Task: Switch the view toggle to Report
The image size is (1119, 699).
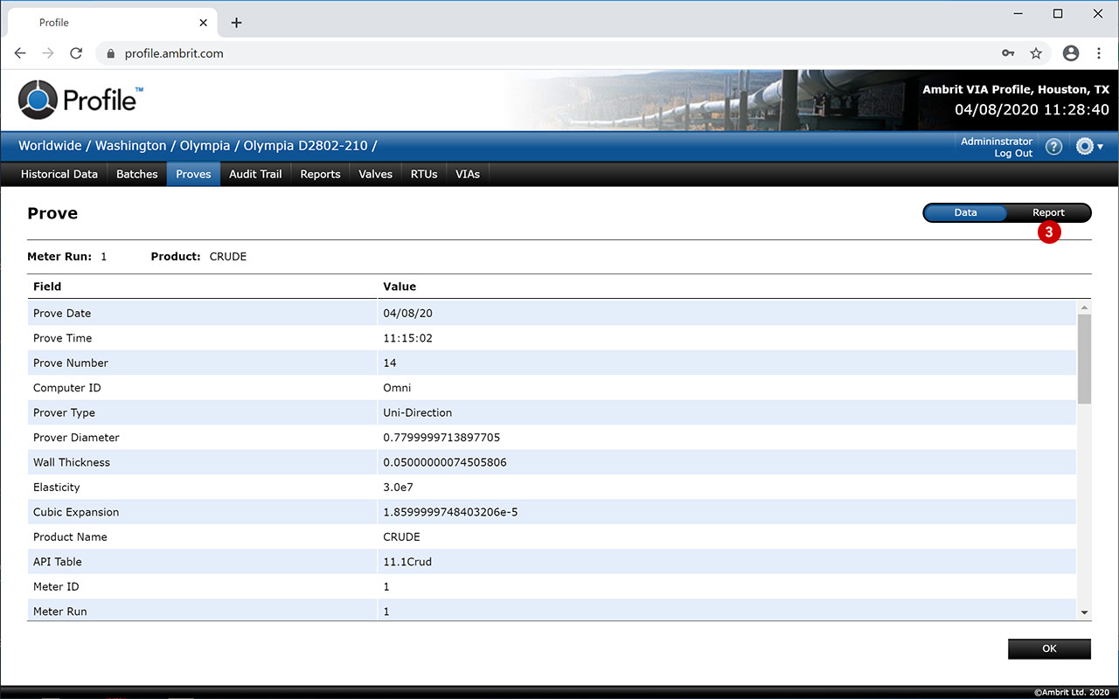Action: (x=1048, y=212)
